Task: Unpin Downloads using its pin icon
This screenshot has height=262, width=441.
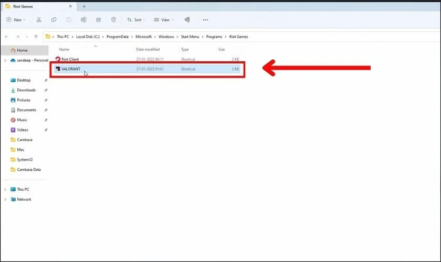Action: (x=46, y=90)
